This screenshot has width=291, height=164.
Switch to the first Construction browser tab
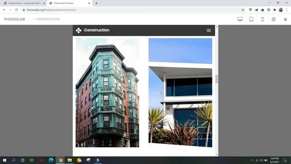pyautogui.click(x=24, y=3)
